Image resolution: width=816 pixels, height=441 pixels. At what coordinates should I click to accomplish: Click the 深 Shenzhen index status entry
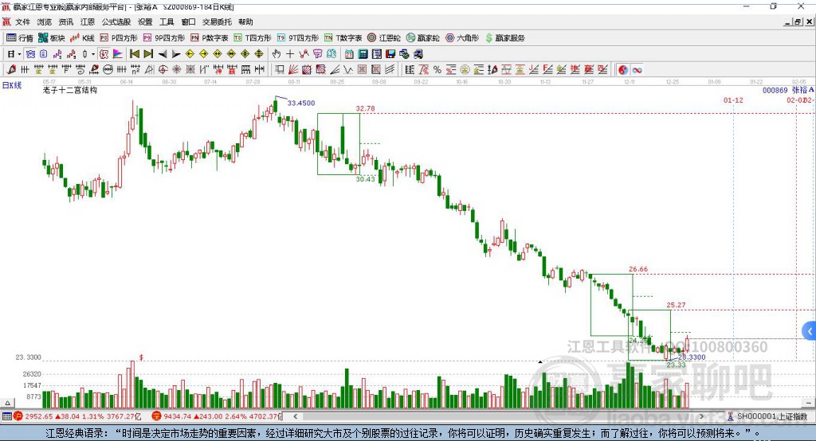217,416
